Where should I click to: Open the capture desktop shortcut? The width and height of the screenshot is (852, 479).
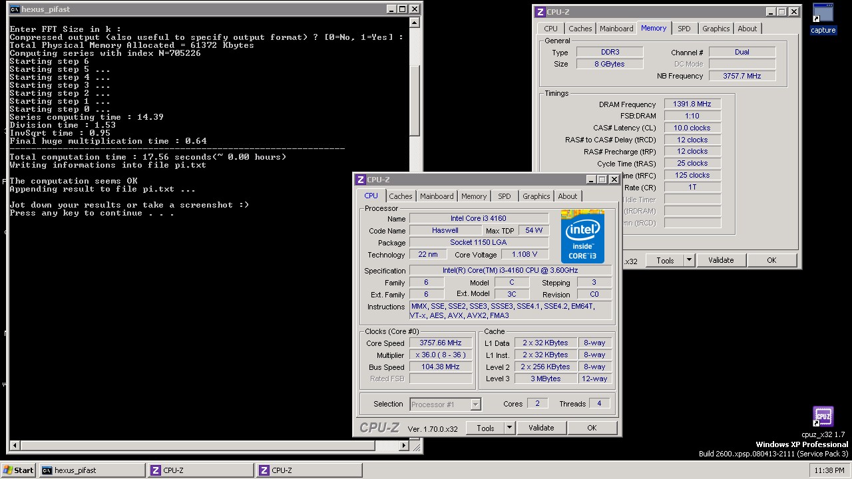point(823,19)
